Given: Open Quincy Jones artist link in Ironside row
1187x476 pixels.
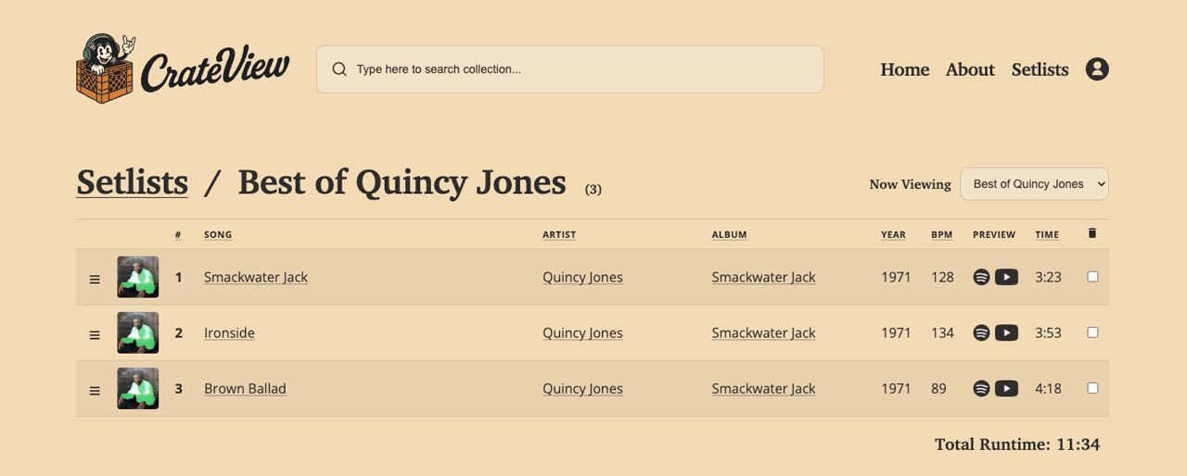Looking at the screenshot, I should 582,332.
